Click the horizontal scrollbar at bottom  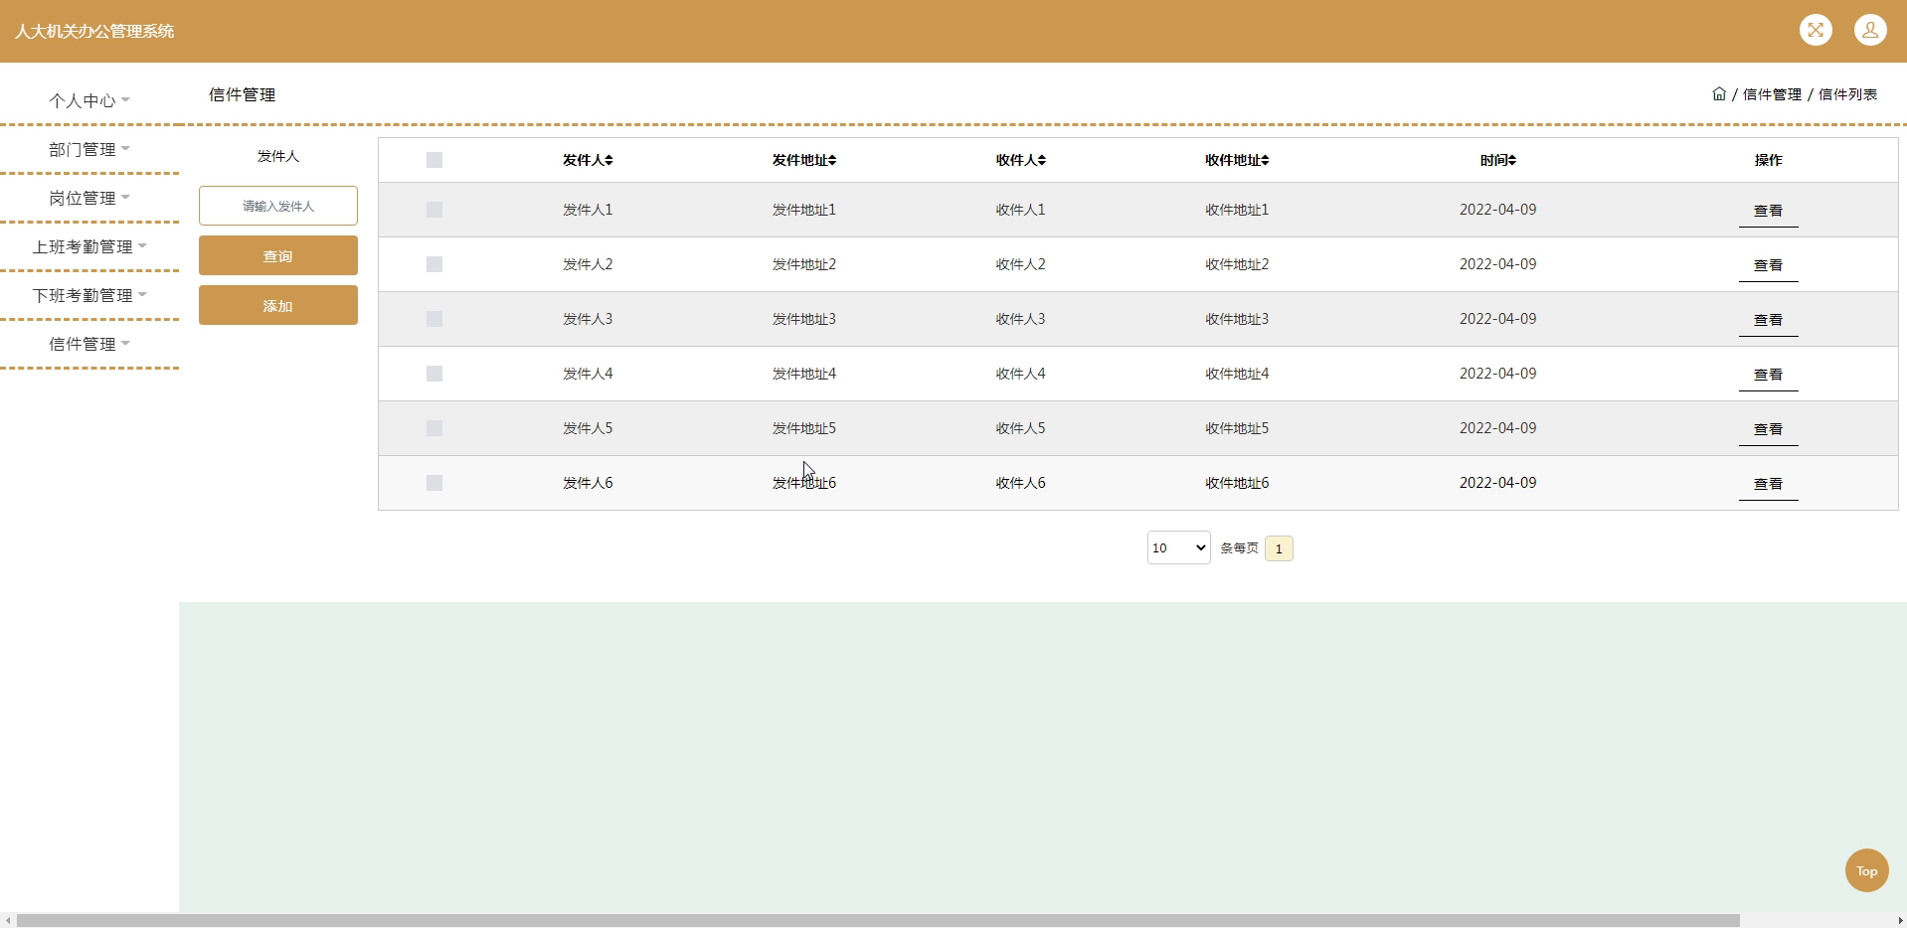click(x=878, y=920)
